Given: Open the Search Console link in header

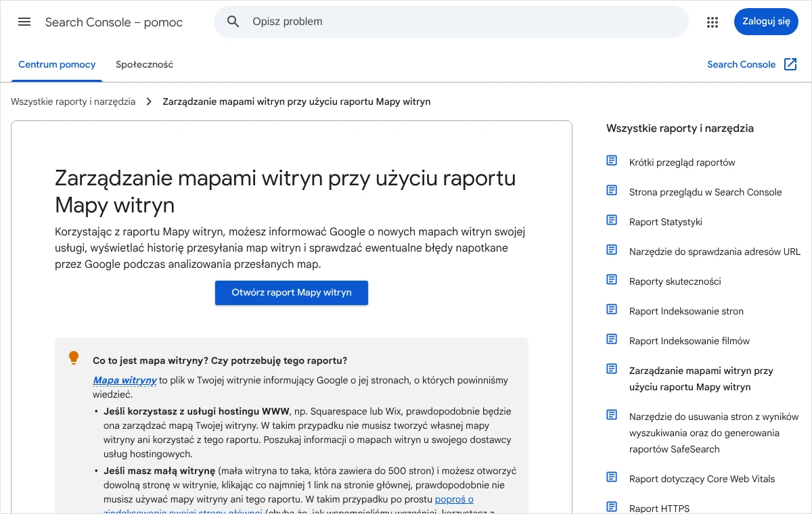Looking at the screenshot, I should coord(741,64).
